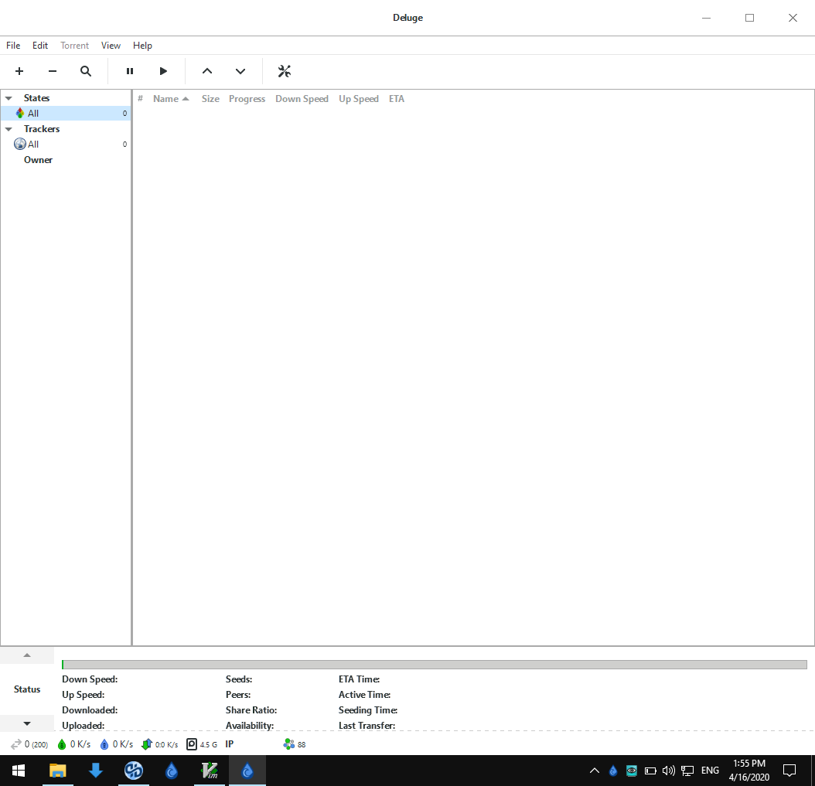Click the IP label in status bar

[229, 744]
